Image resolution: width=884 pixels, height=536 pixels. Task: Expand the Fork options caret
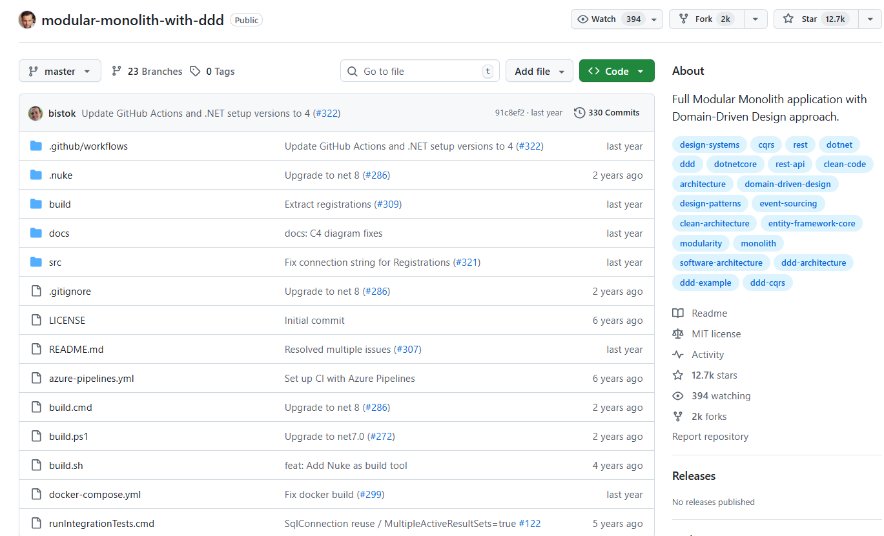point(756,19)
